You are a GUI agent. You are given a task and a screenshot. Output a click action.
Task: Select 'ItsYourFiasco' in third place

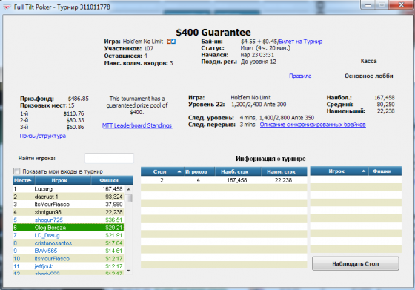pos(68,205)
